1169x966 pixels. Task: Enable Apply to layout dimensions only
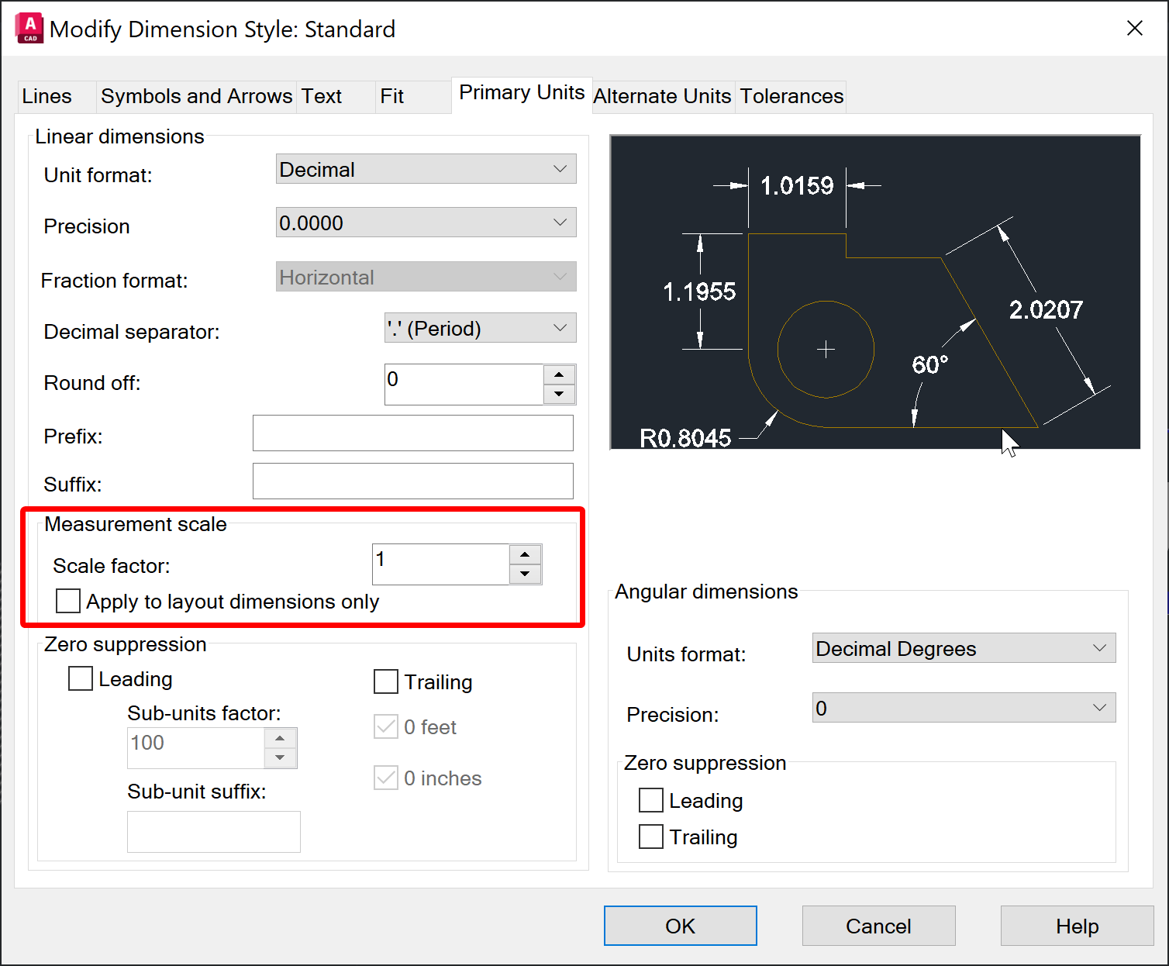(67, 601)
